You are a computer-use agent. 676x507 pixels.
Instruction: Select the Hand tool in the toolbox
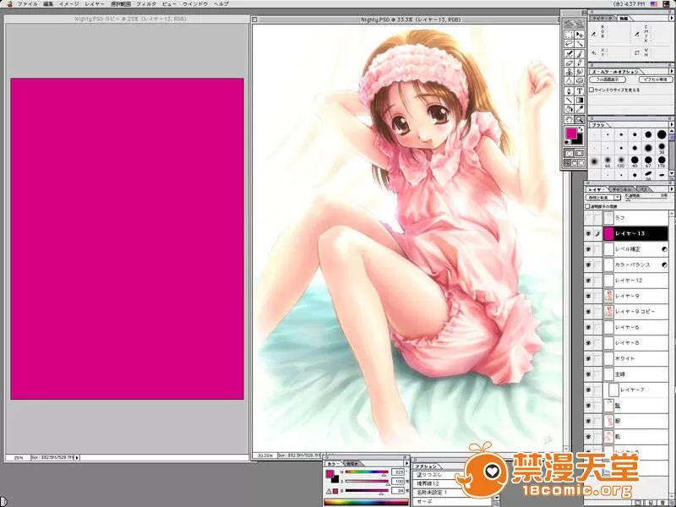click(x=570, y=119)
